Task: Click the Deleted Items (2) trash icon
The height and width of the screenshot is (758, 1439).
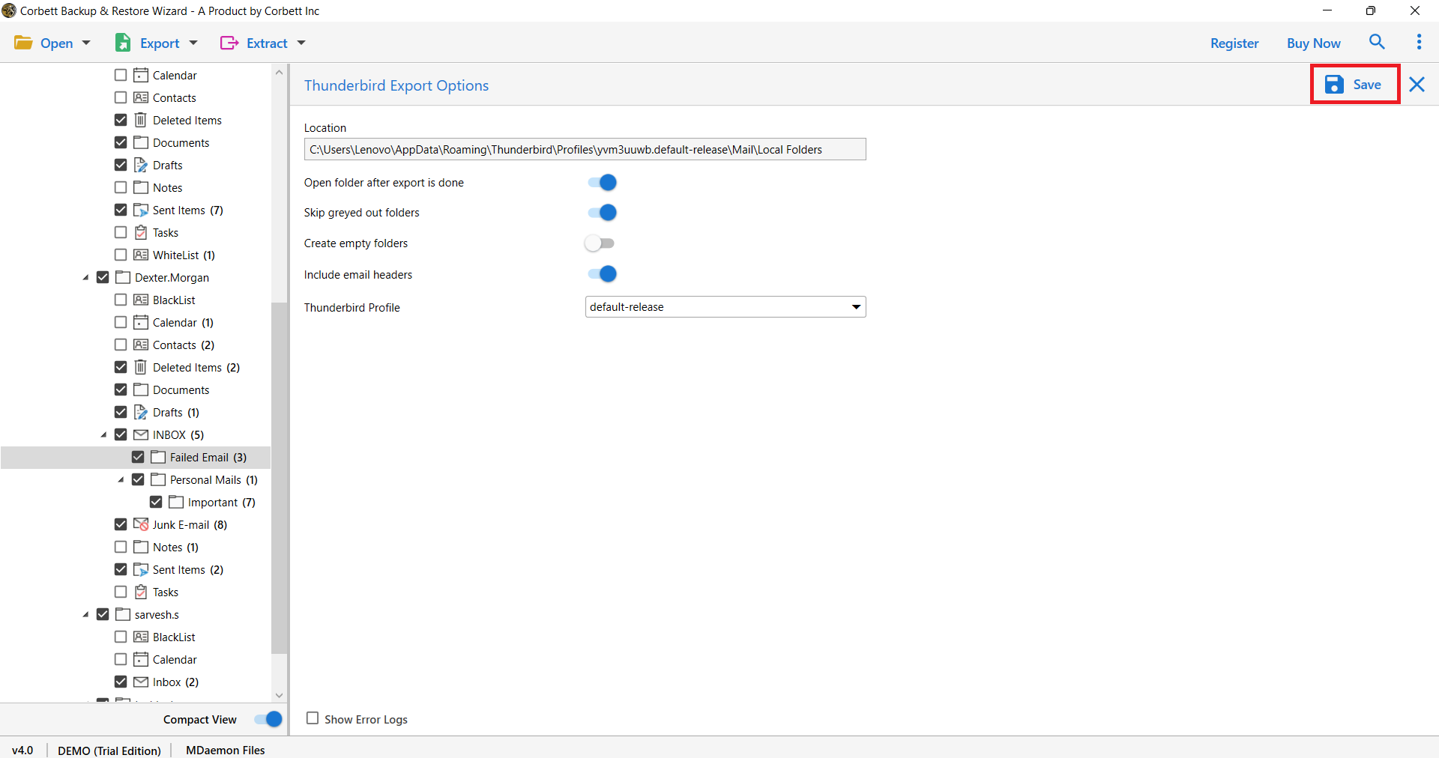Action: (x=141, y=367)
